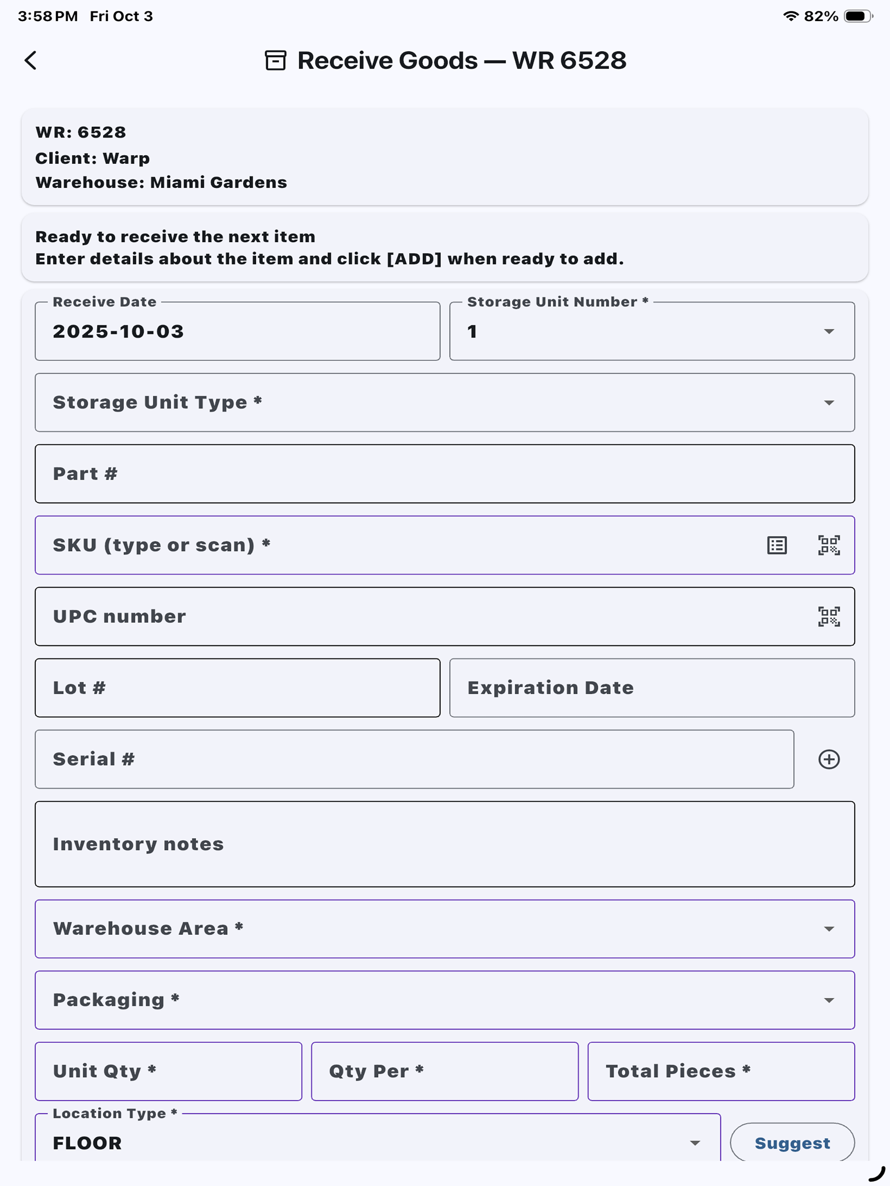
Task: Open SKU list lookup icon
Action: [x=777, y=545]
